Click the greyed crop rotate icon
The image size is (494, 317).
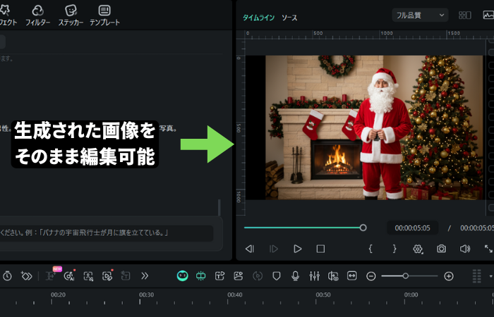coord(126,276)
